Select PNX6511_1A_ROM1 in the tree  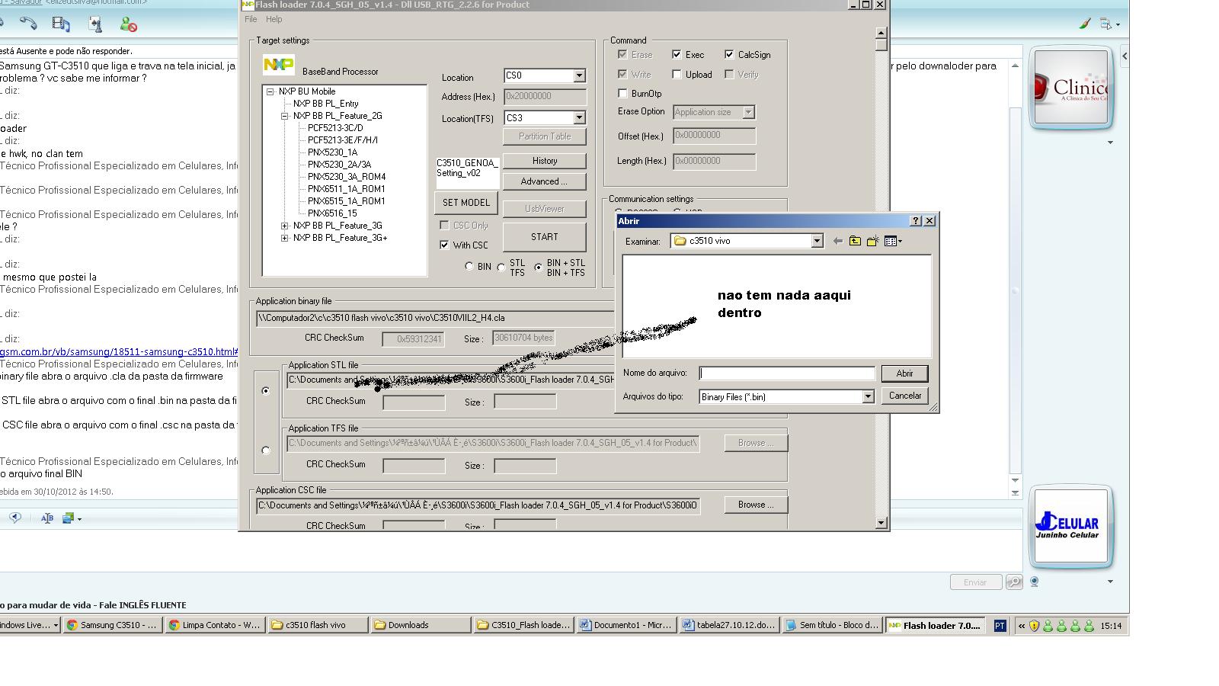346,189
